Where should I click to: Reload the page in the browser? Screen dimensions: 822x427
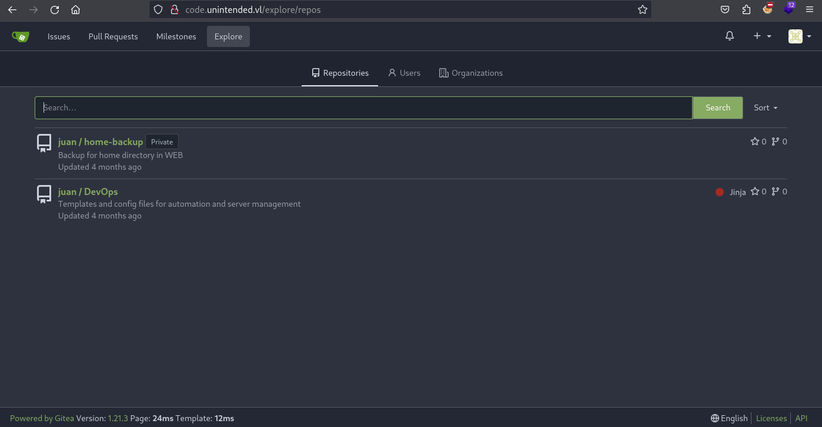point(55,10)
